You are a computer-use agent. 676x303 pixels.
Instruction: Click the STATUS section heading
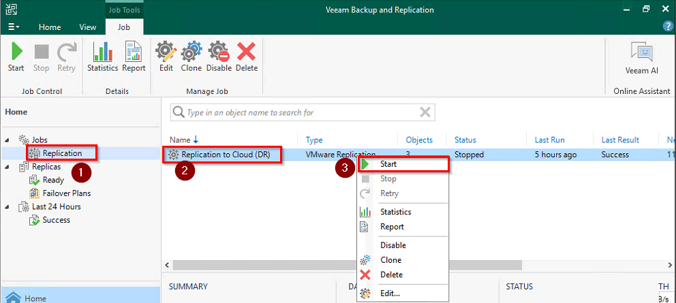(519, 287)
